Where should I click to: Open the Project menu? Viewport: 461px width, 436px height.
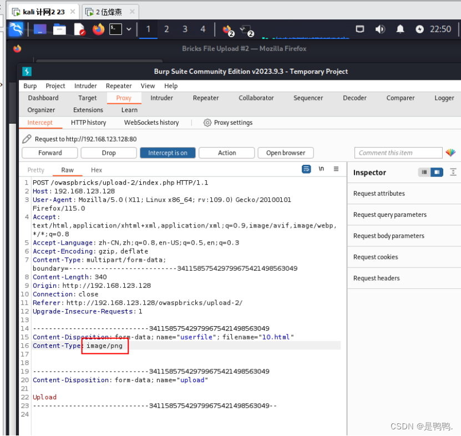tap(55, 86)
